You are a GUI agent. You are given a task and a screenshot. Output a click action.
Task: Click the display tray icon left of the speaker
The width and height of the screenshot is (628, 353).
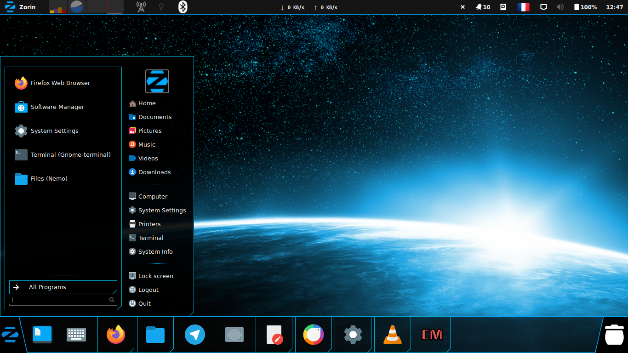click(x=543, y=7)
